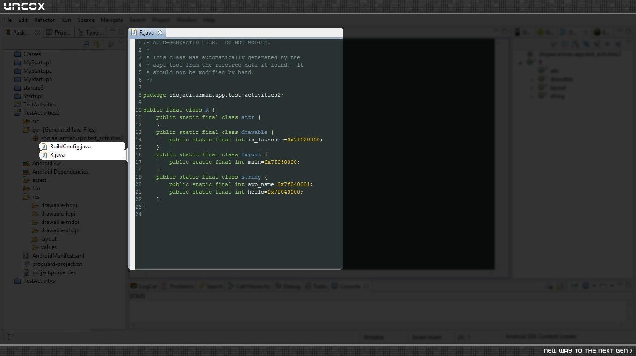Viewport: 636px width, 356px height.
Task: Click the ic_launcher constant line in editor
Action: click(246, 140)
